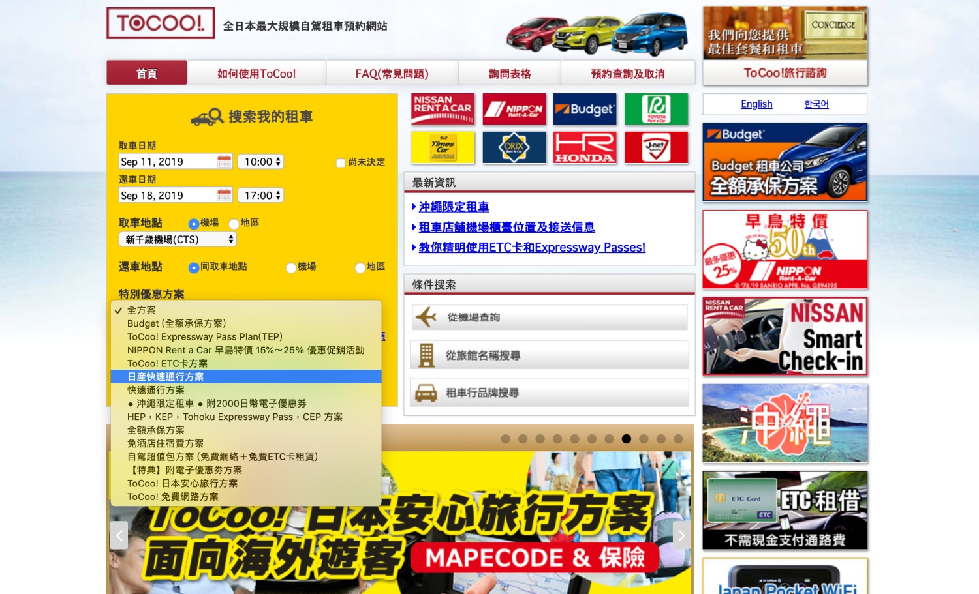Image resolution: width=979 pixels, height=594 pixels.
Task: Choose ToCoo! 免費網路方案 option
Action: point(246,497)
